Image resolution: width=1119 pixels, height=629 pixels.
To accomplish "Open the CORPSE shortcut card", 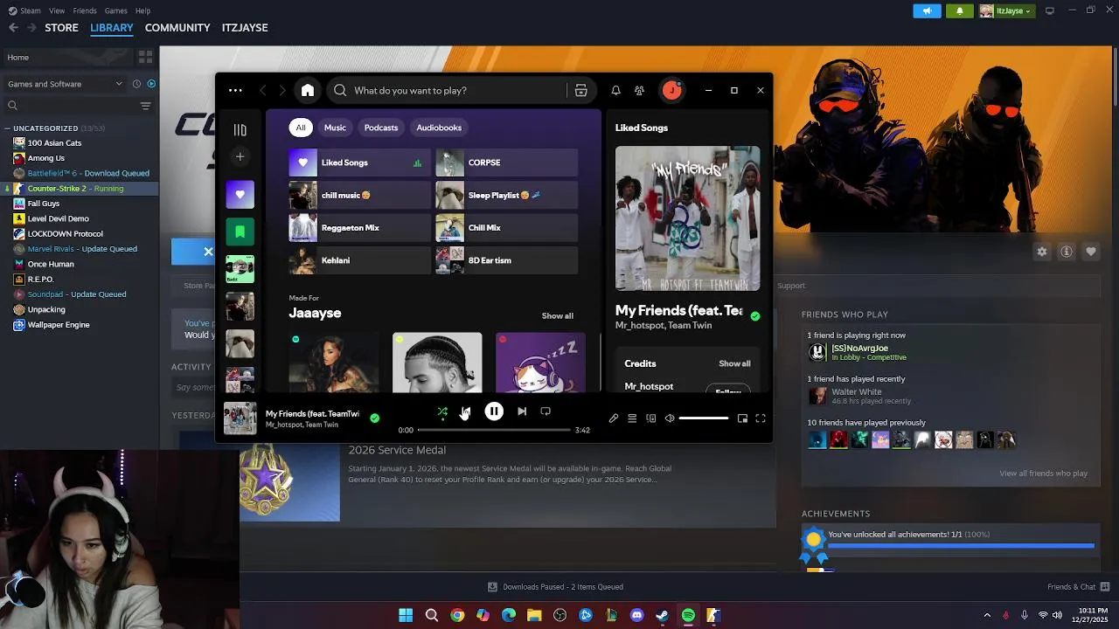I will point(507,162).
